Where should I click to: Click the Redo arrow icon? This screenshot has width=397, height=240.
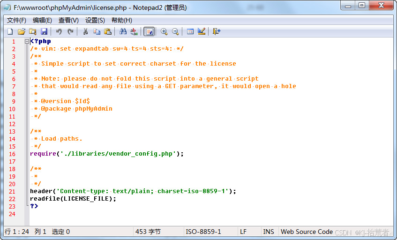point(70,31)
